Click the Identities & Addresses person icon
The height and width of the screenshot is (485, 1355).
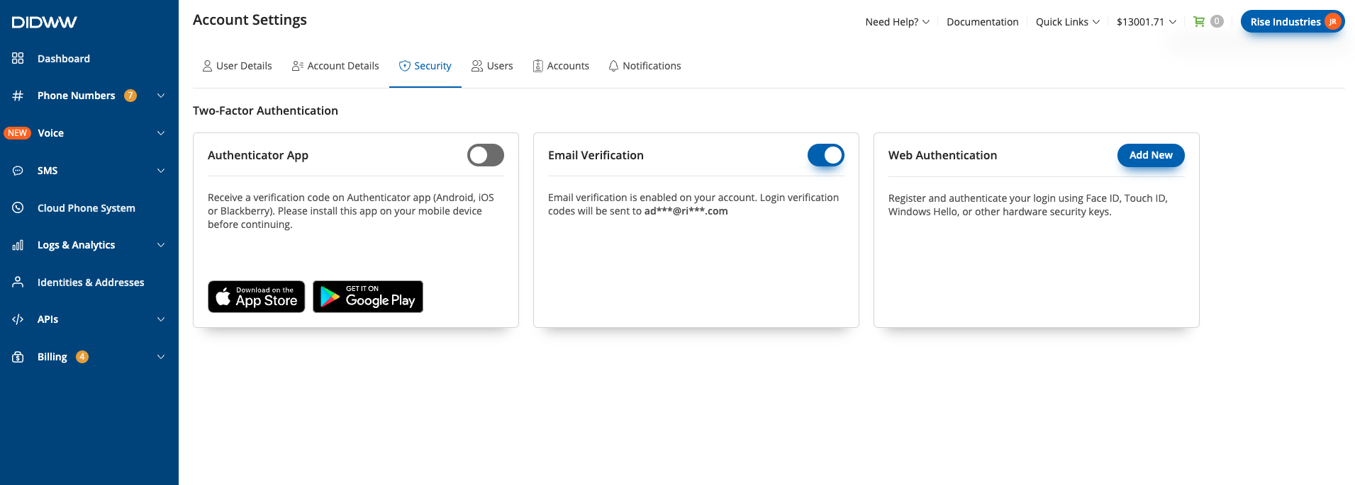click(18, 282)
